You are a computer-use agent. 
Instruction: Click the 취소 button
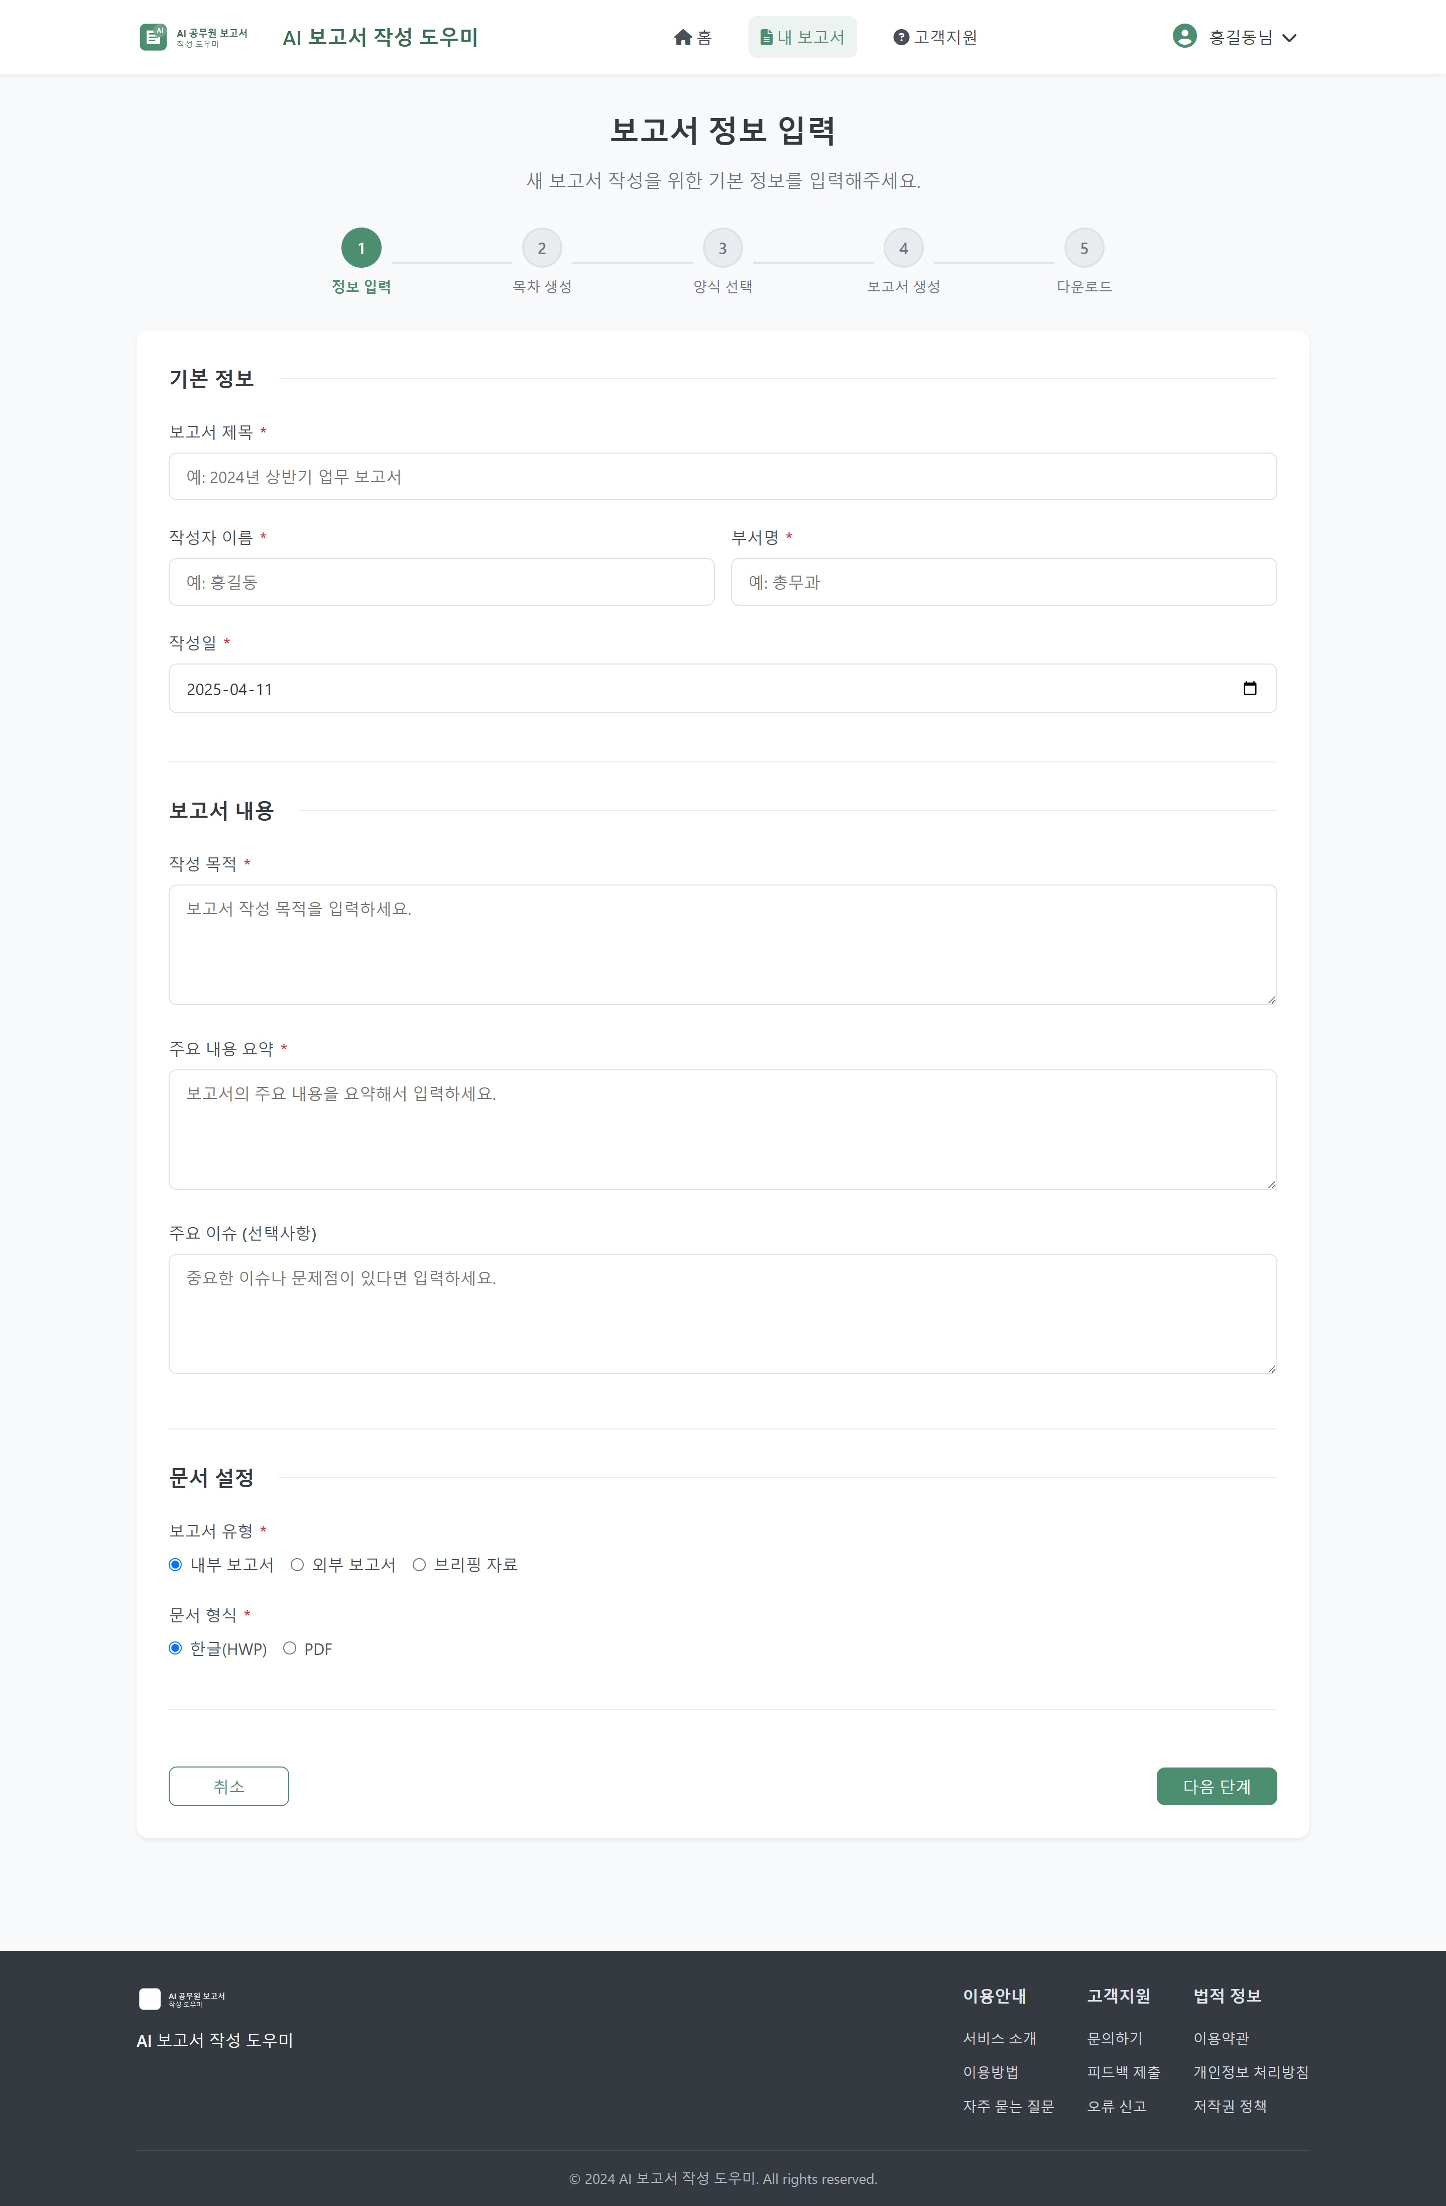[229, 1786]
